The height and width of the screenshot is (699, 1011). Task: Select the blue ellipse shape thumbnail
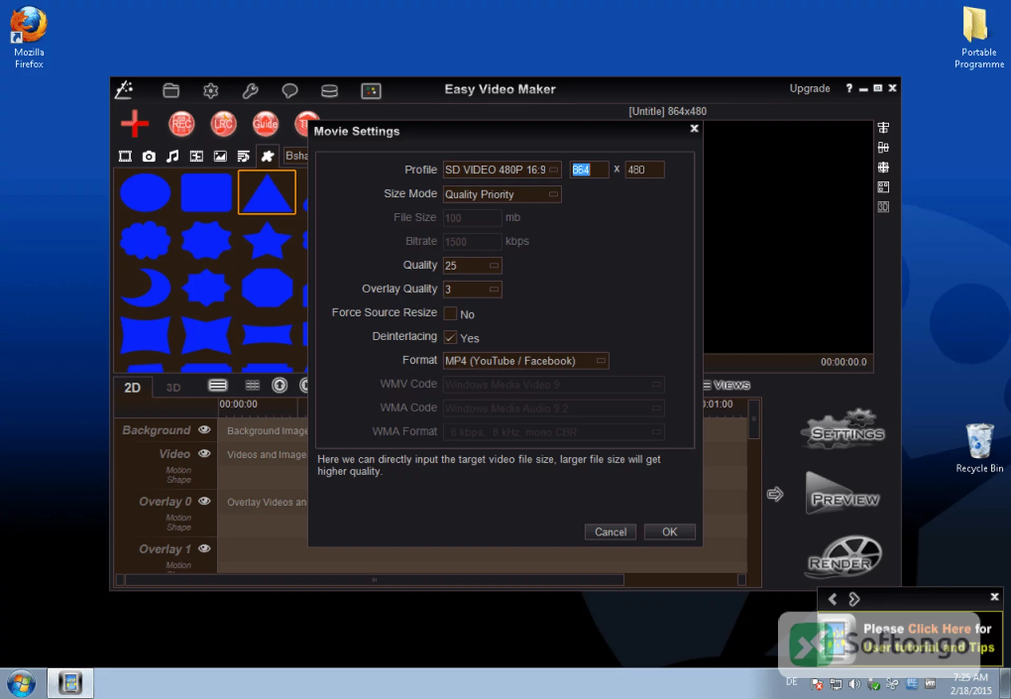point(145,192)
